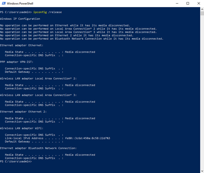Click the first 'No operation' line about Ethernet
This screenshot has height=173, width=204.
(x=65, y=25)
